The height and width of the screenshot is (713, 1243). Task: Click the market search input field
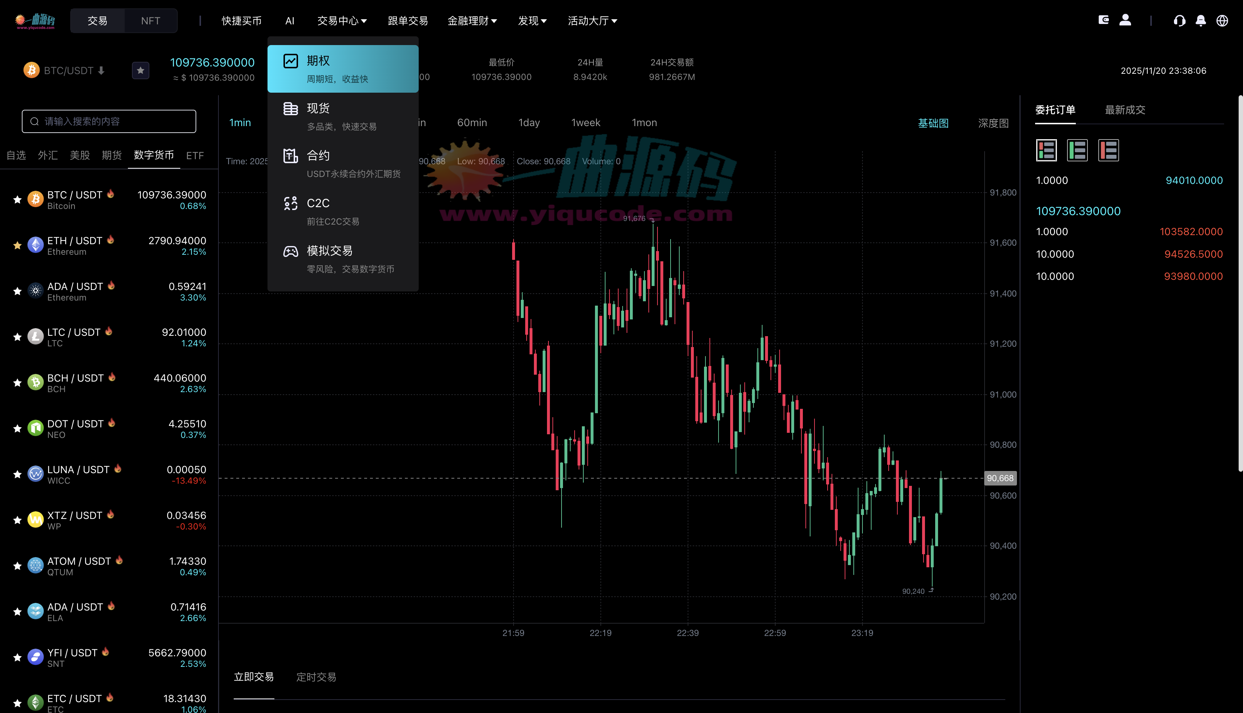coord(109,121)
